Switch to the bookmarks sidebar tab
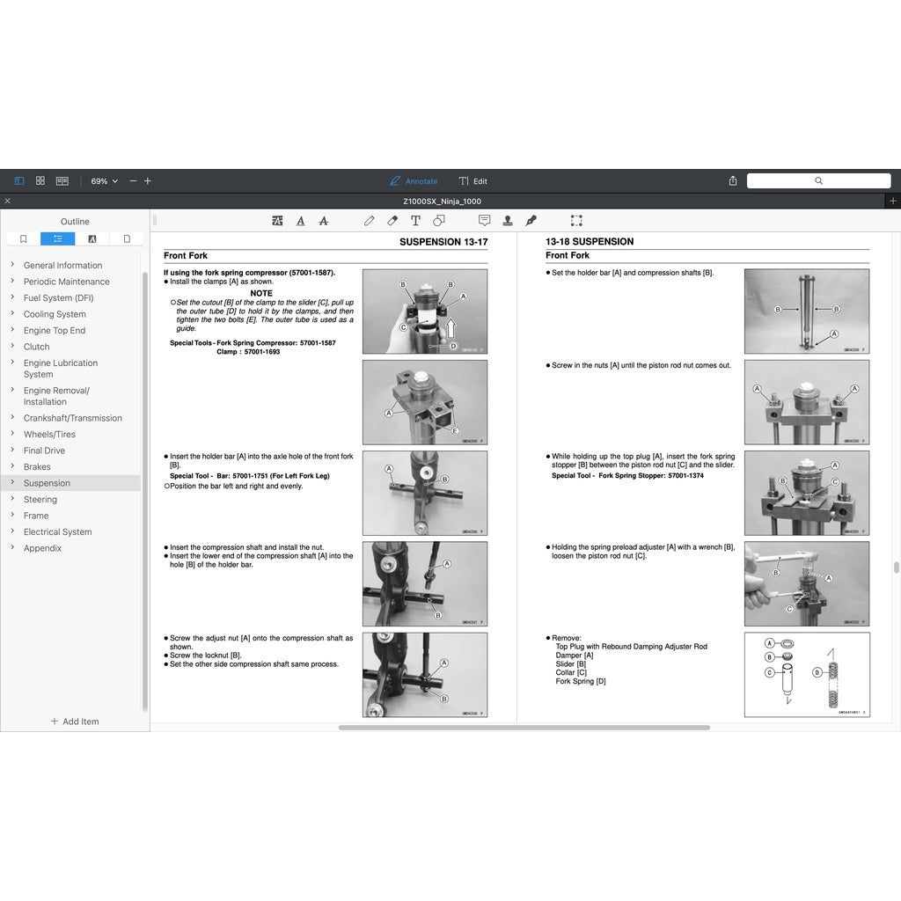Screen dimensions: 901x901 [23, 238]
